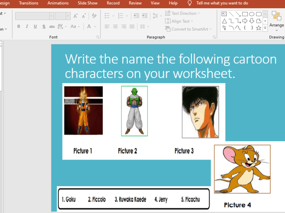Image resolution: width=285 pixels, height=213 pixels.
Task: Select the 5-Point Star shape
Action: click(259, 28)
